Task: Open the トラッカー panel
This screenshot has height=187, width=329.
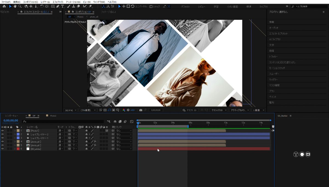Action: coord(273,56)
